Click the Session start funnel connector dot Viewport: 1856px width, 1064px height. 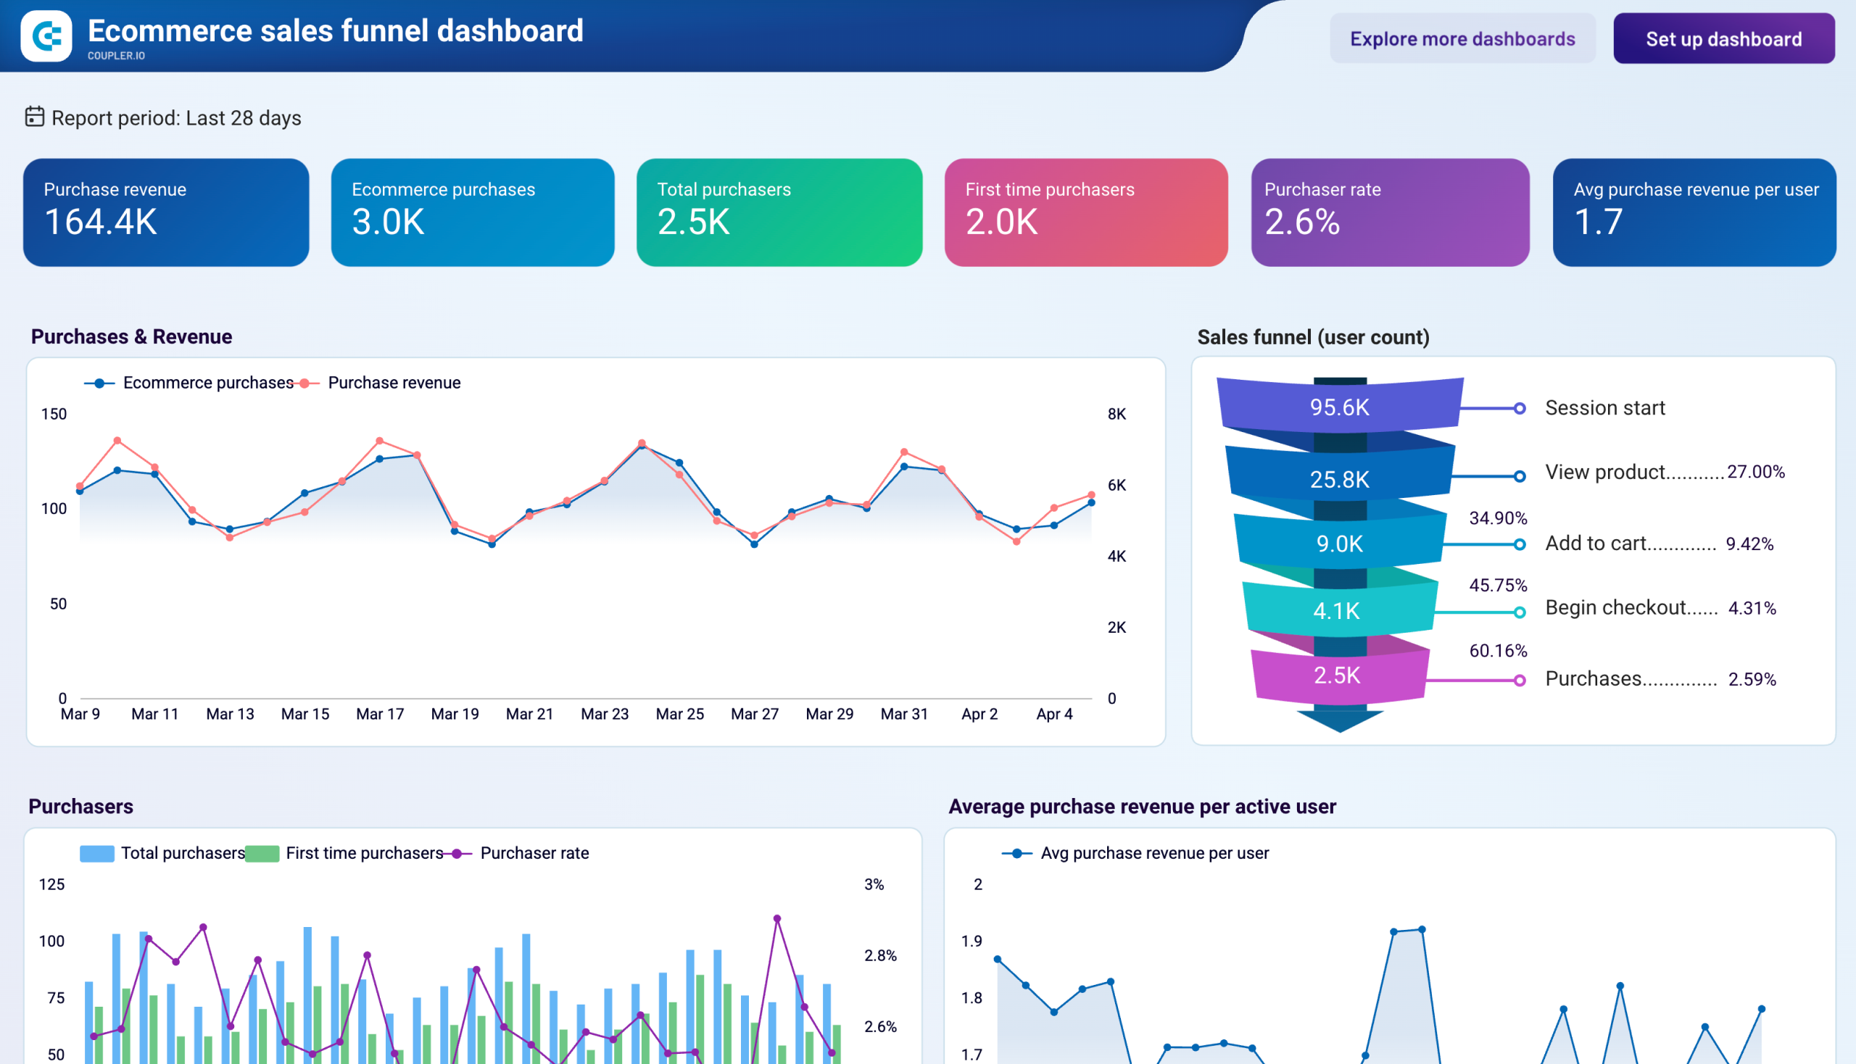[x=1520, y=409]
